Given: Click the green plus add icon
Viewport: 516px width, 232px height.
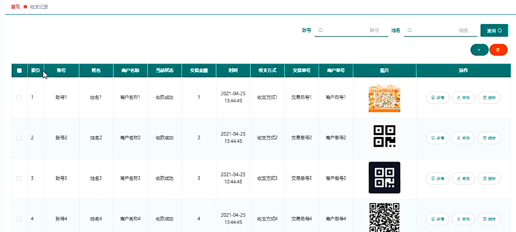Looking at the screenshot, I should [x=480, y=50].
